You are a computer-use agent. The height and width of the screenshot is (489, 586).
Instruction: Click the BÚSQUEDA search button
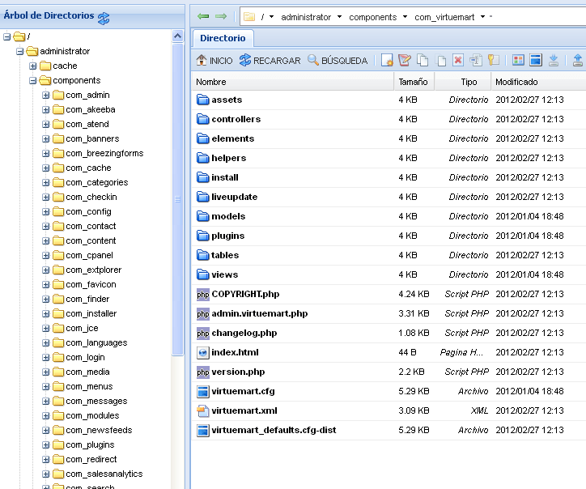[338, 60]
